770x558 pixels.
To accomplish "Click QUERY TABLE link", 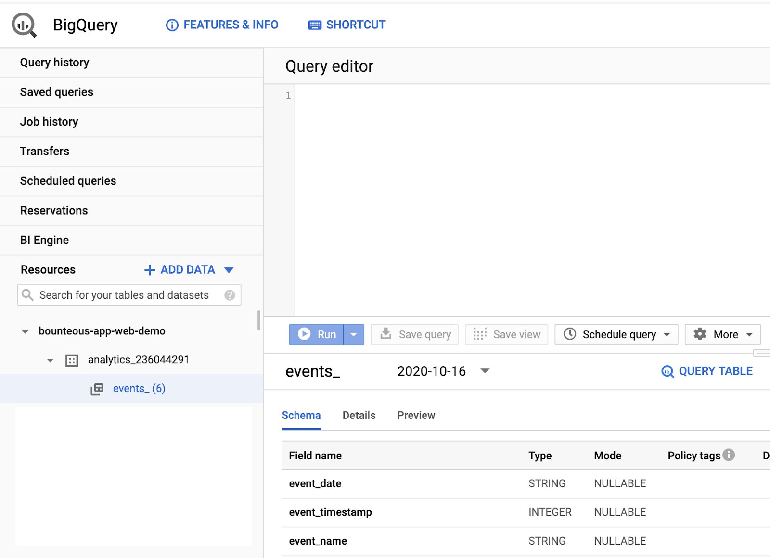I will click(707, 371).
